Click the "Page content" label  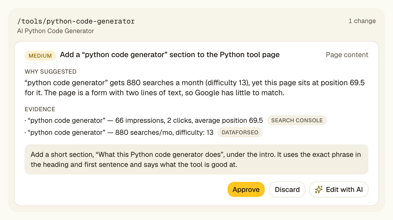point(347,55)
